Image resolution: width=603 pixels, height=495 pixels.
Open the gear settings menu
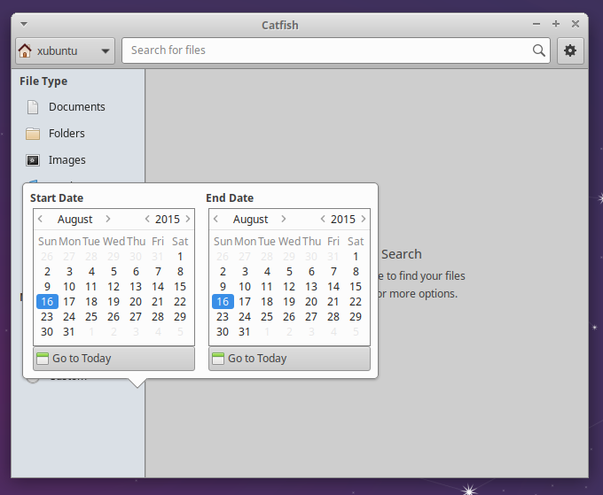(x=569, y=50)
